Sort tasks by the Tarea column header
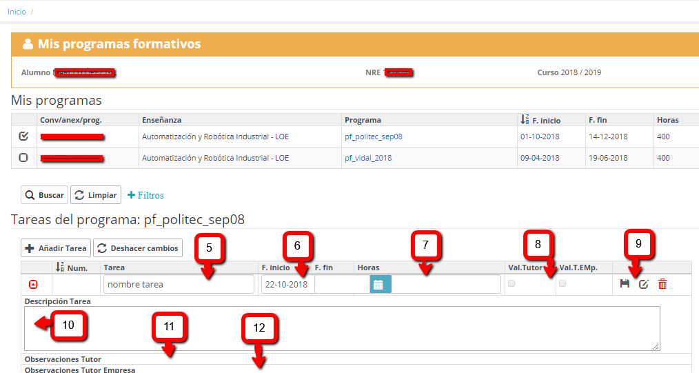This screenshot has width=699, height=373. point(114,268)
